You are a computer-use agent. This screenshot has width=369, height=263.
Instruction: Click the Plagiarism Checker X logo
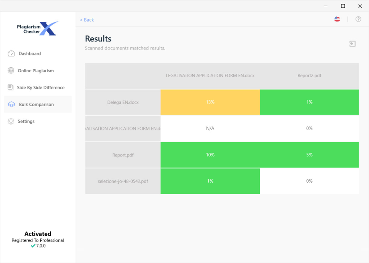37,28
